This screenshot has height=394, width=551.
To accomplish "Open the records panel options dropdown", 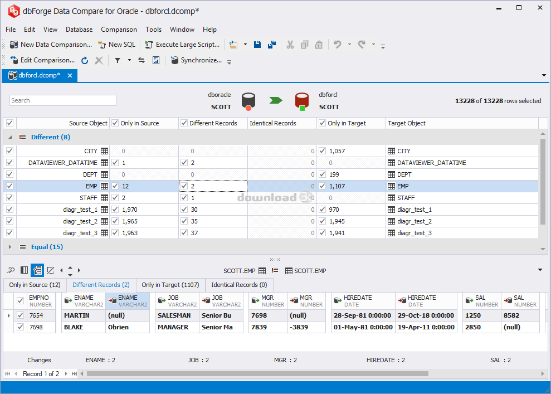I will [x=540, y=270].
